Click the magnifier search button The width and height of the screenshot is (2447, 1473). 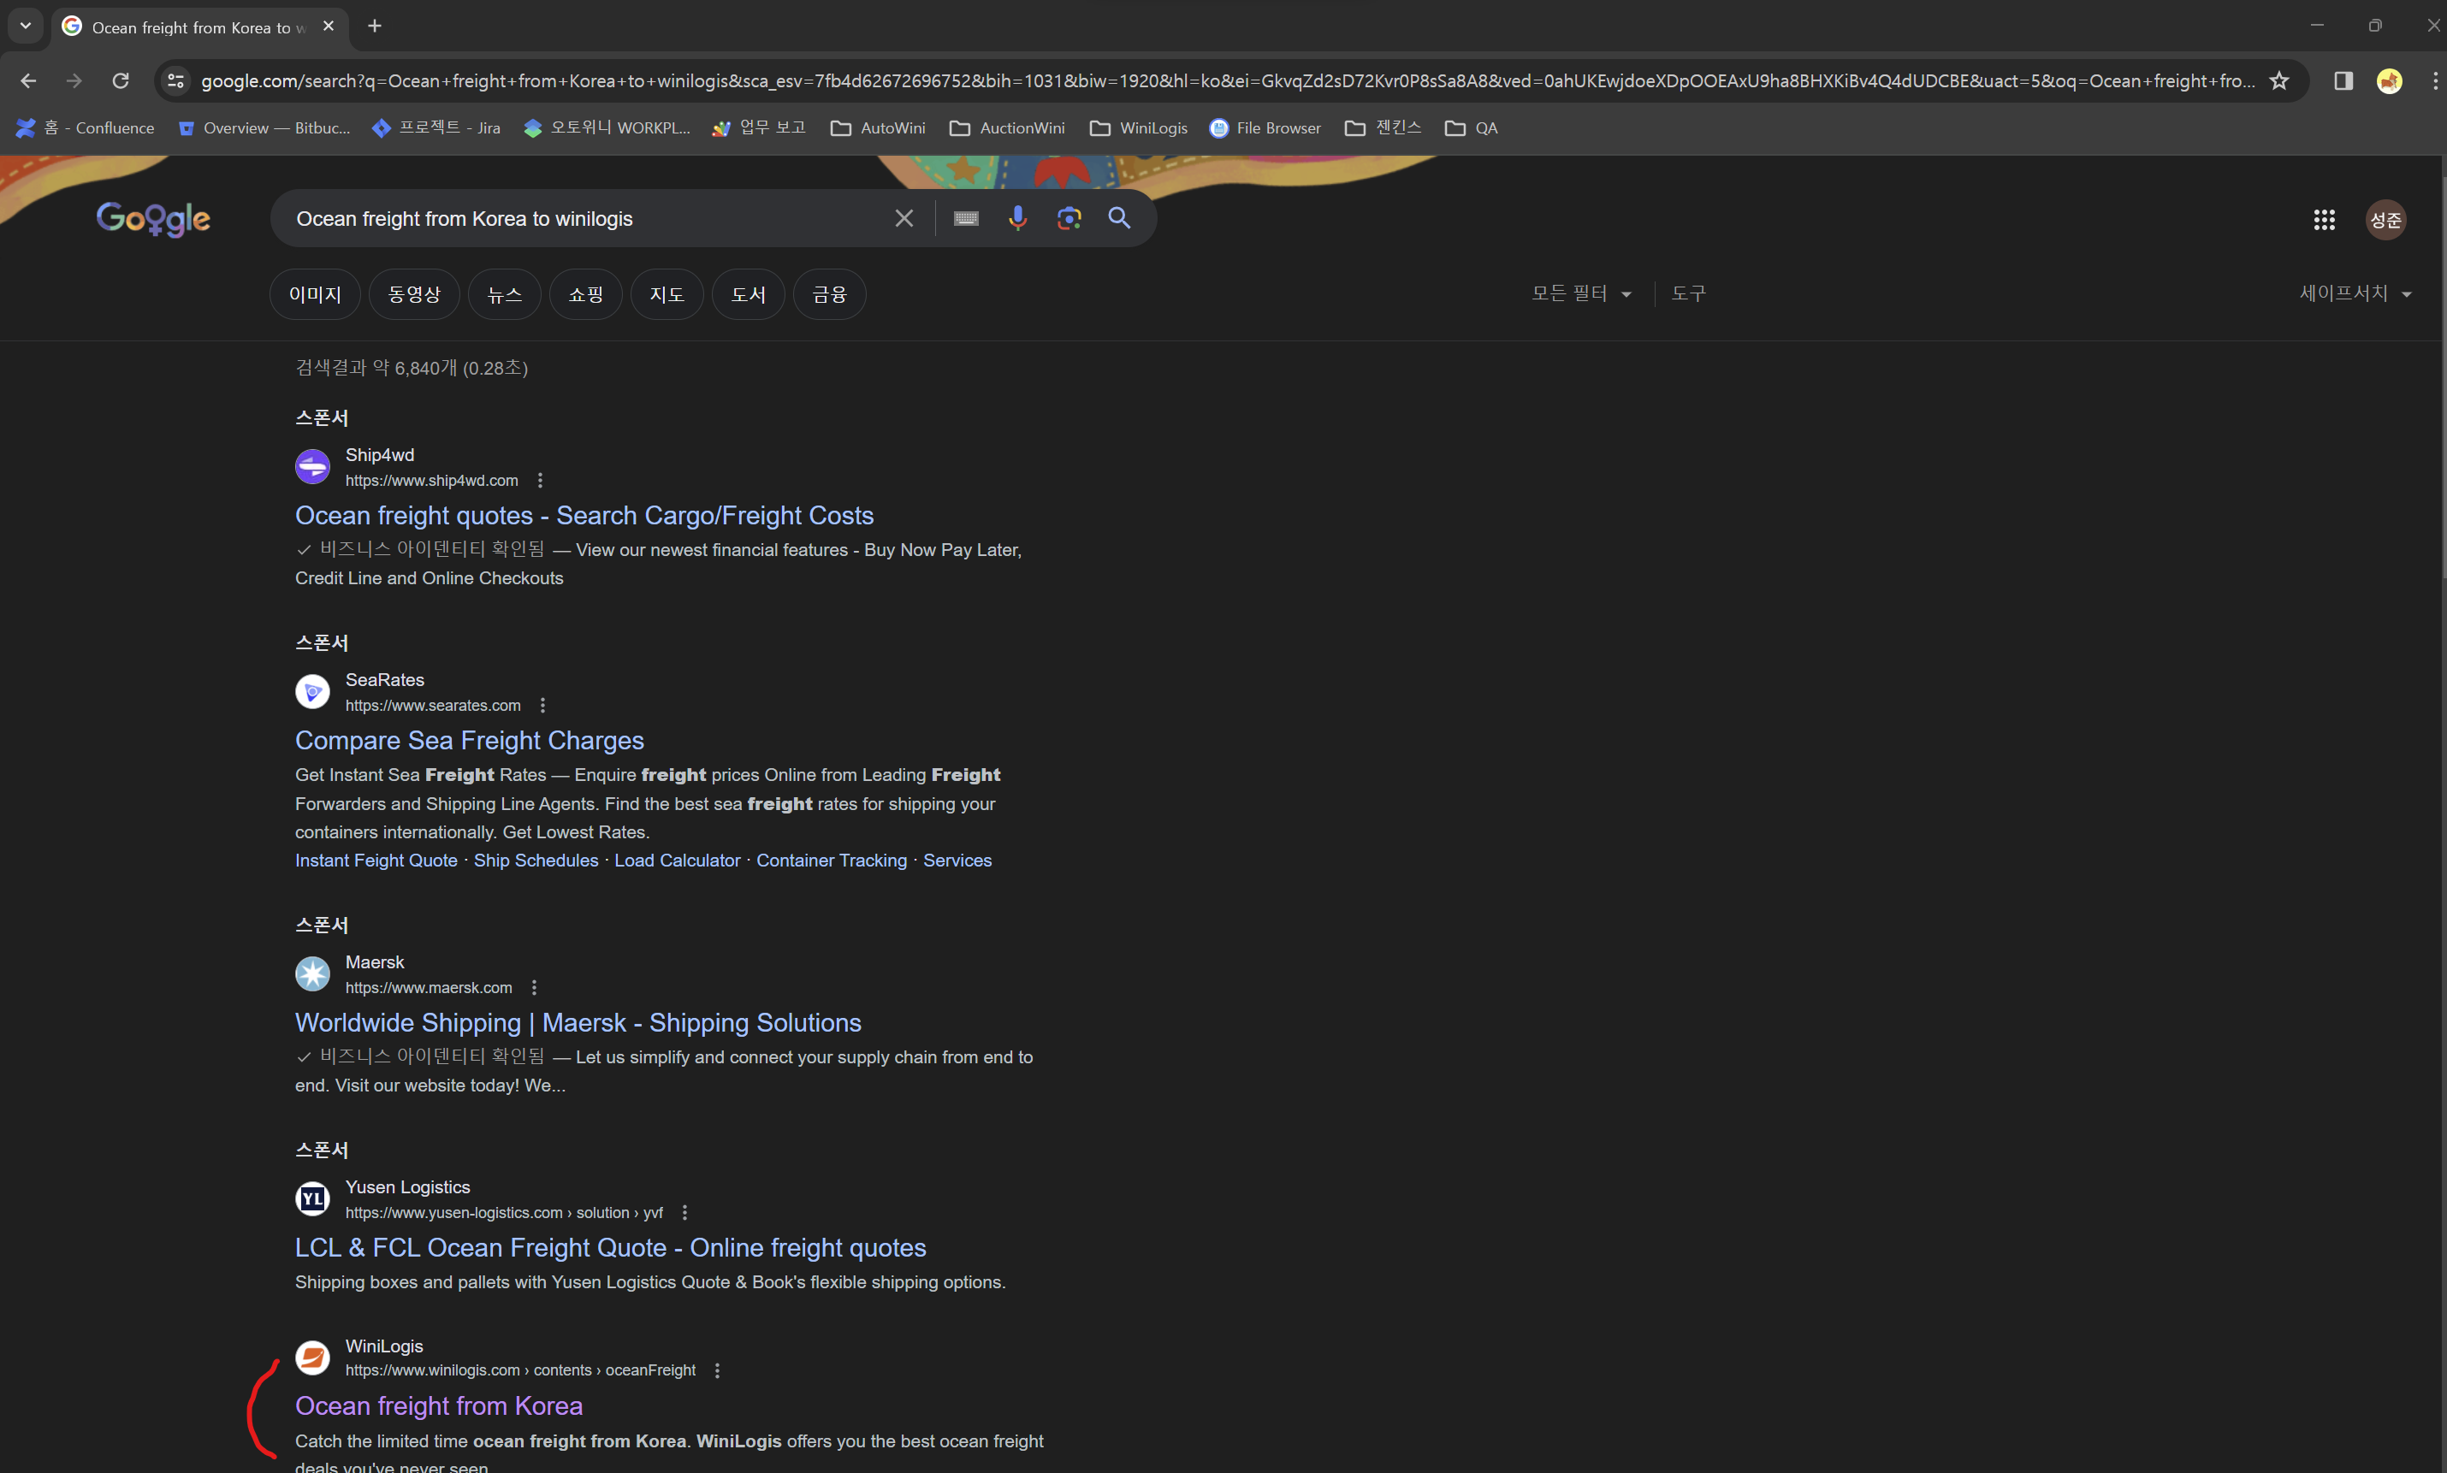coord(1119,218)
